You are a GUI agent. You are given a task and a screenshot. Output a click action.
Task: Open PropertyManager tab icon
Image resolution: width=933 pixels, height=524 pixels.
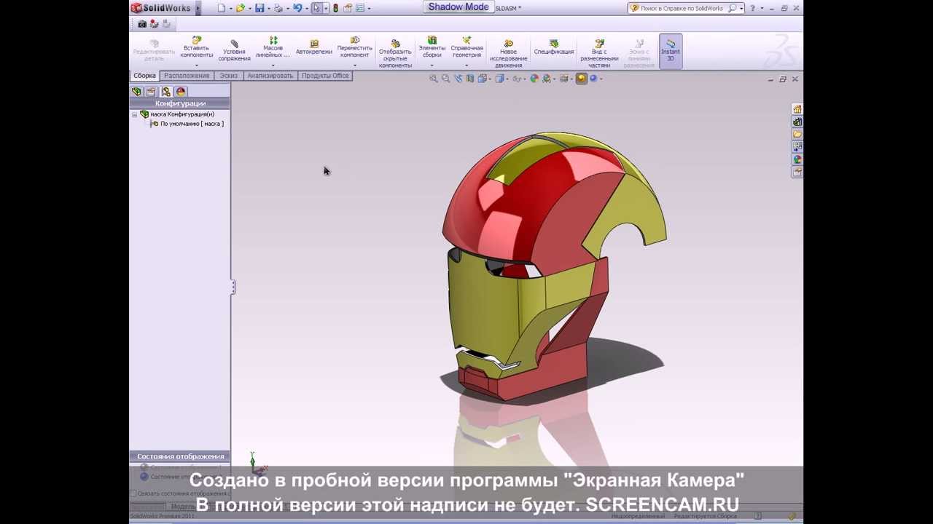(x=151, y=92)
